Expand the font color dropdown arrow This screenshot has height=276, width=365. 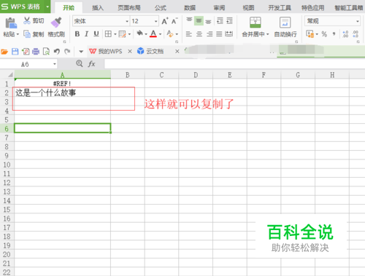160,34
